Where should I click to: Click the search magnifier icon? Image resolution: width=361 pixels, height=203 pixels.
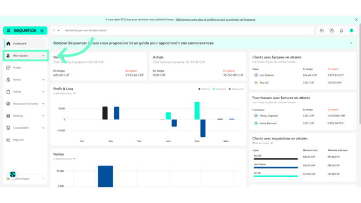point(54,30)
